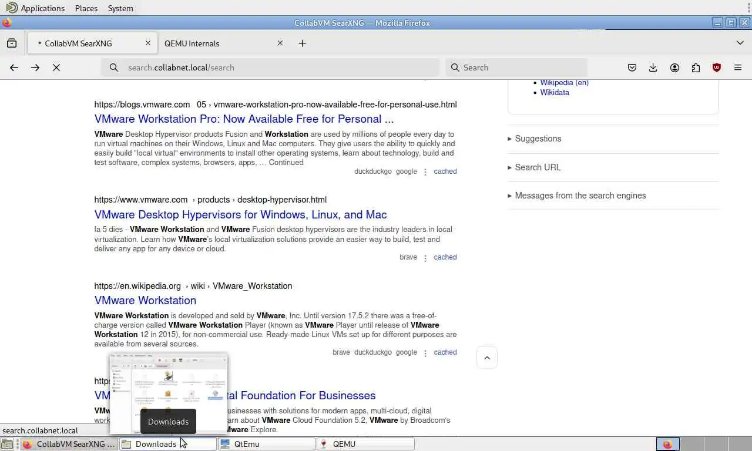The height and width of the screenshot is (451, 752).
Task: Select the CollabVM SearXNG tab
Action: pos(91,43)
